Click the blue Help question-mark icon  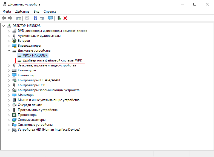coord(35,18)
